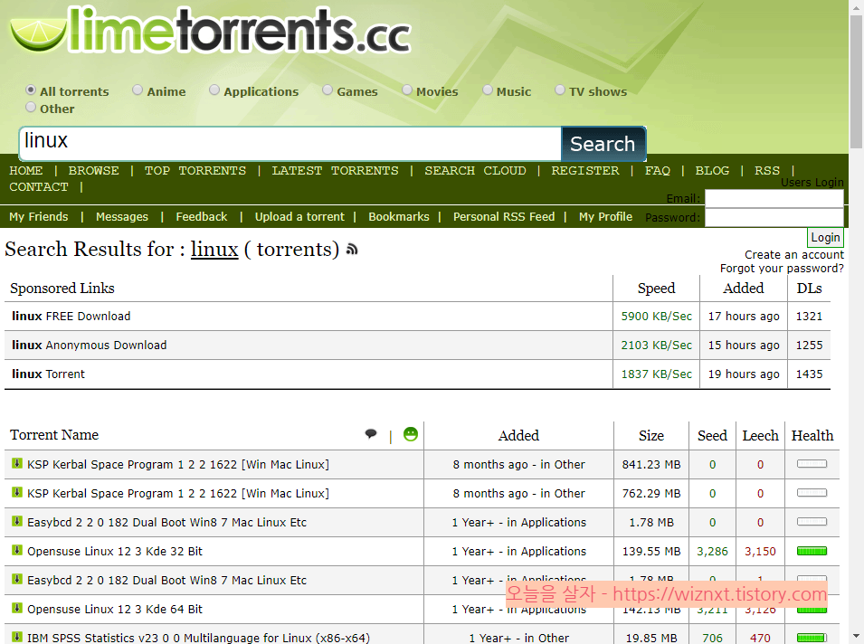Click the health bar for IBM SPSS Statistics
This screenshot has height=644, width=864.
click(x=812, y=638)
